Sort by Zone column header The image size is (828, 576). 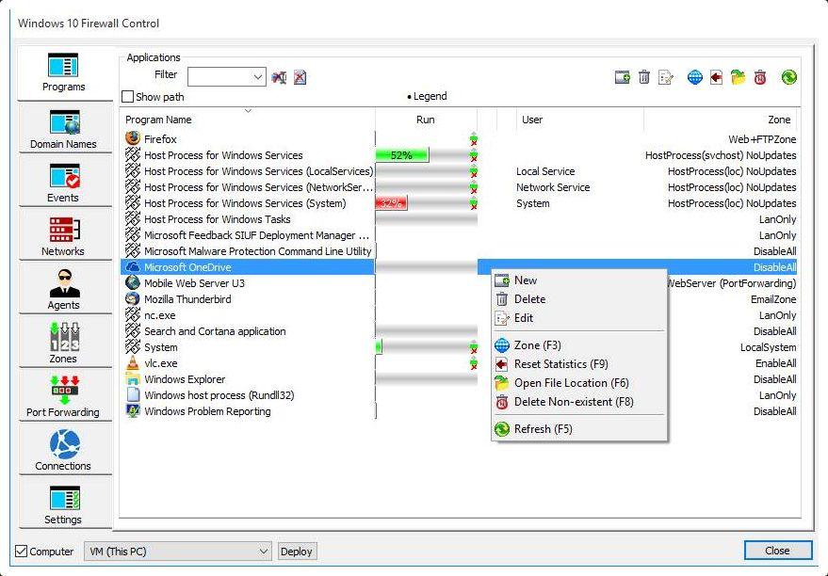[x=721, y=120]
